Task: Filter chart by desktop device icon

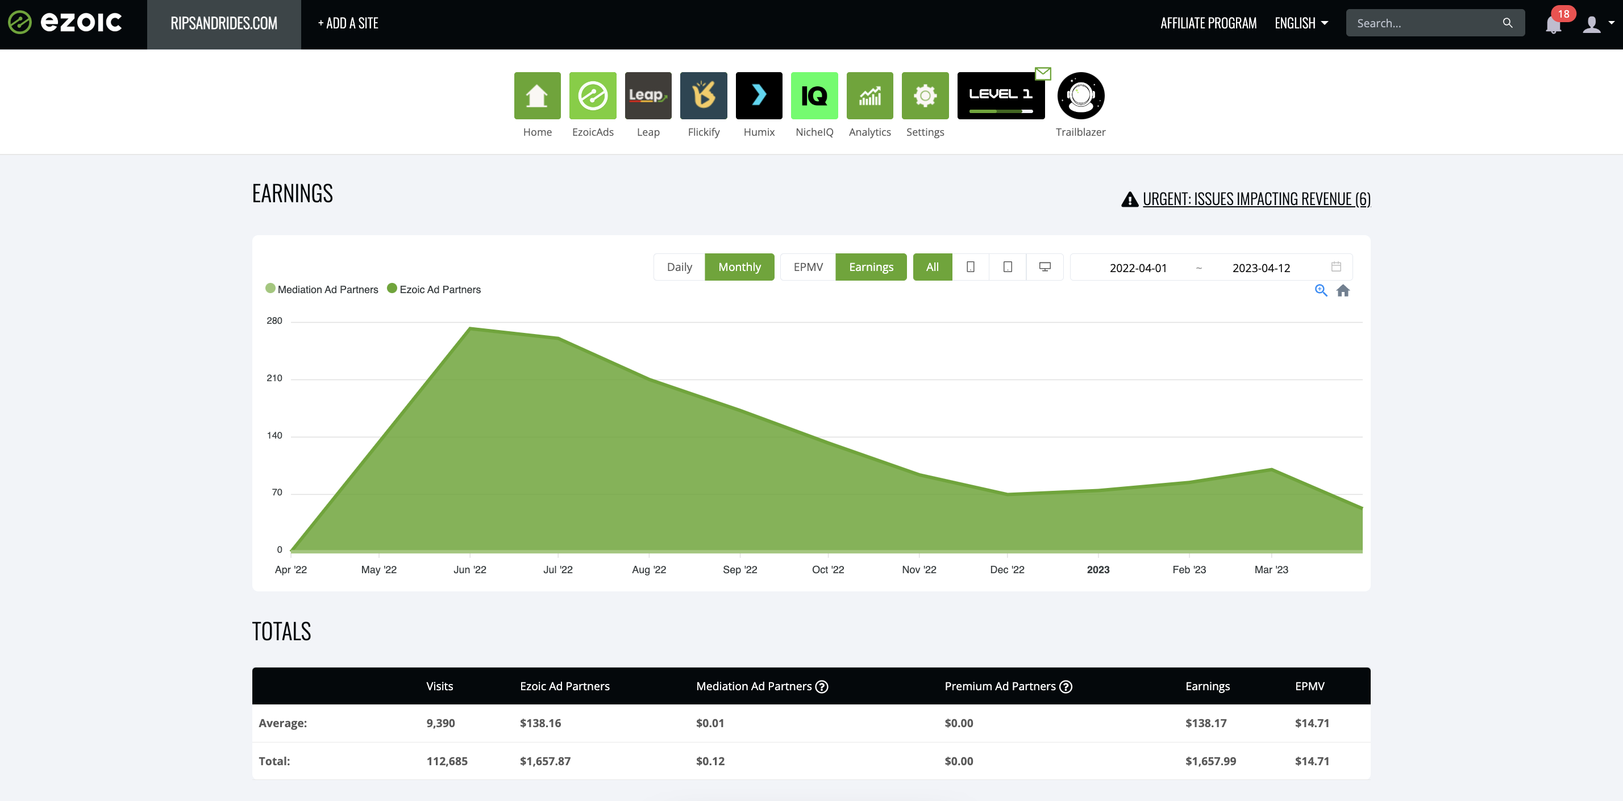Action: 1044,267
